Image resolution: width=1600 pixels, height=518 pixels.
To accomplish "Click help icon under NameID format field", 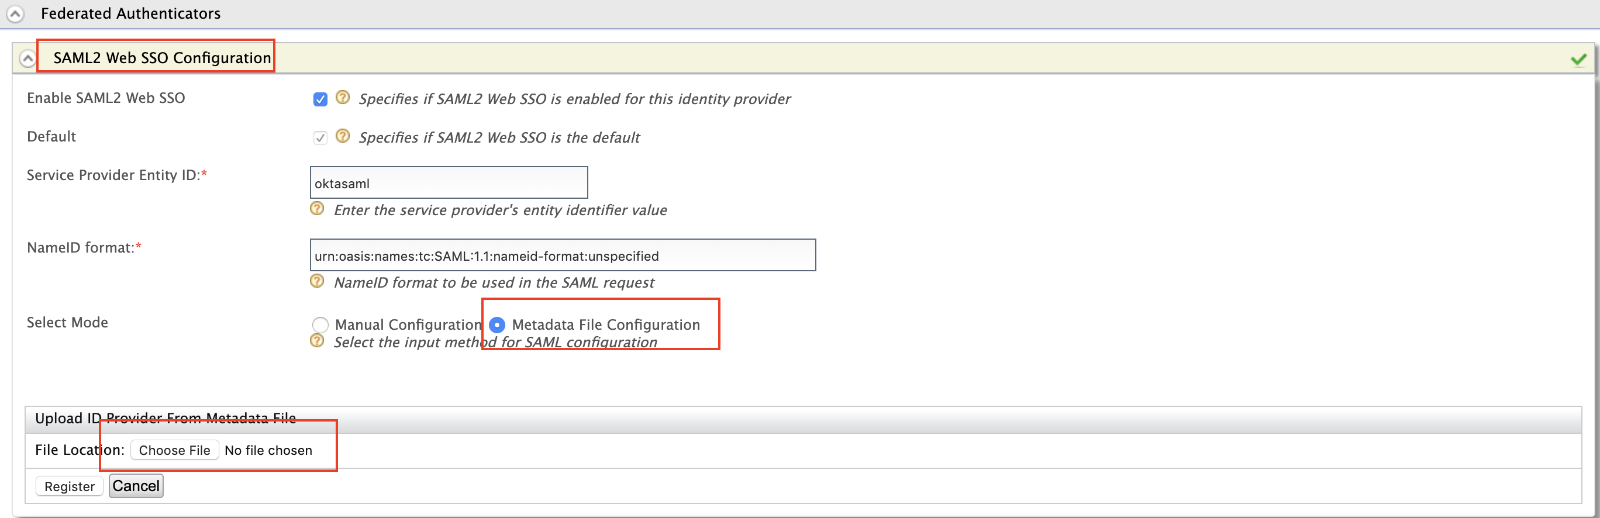I will [x=317, y=281].
